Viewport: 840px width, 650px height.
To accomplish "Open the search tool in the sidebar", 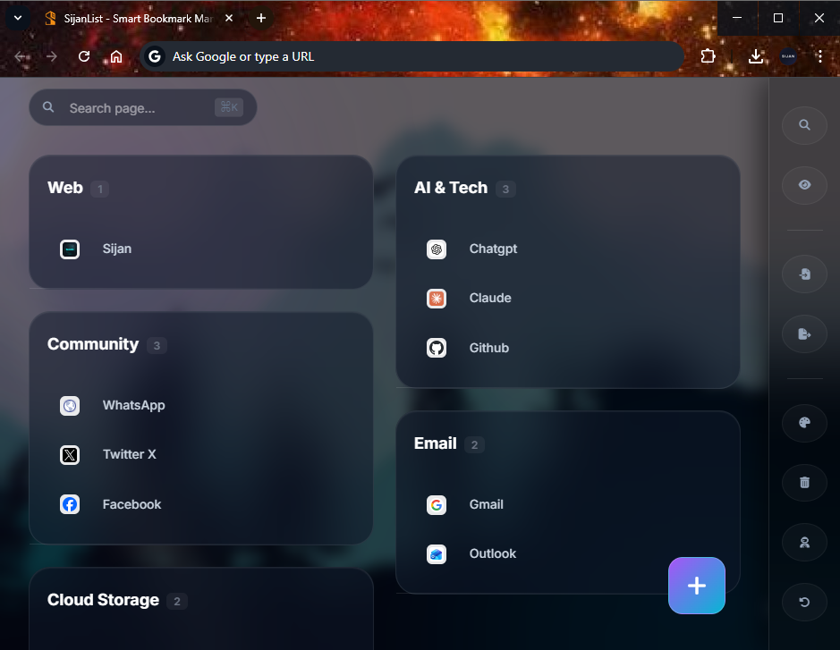I will (803, 125).
